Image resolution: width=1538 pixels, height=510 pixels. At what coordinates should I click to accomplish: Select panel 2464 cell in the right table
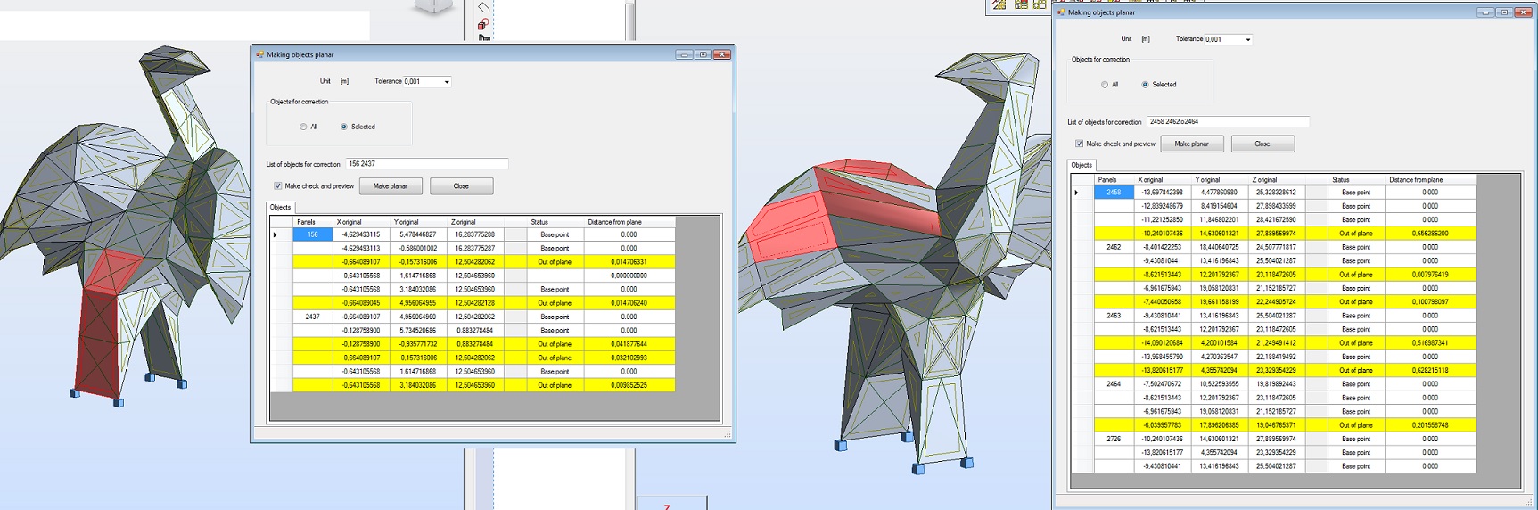point(1114,384)
